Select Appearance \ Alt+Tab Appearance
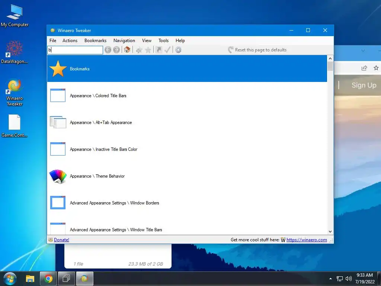Image resolution: width=381 pixels, height=286 pixels. point(101,122)
